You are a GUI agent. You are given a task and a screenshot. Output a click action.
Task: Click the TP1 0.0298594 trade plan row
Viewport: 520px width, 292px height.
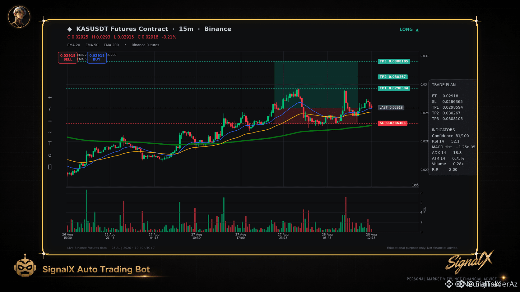447,107
